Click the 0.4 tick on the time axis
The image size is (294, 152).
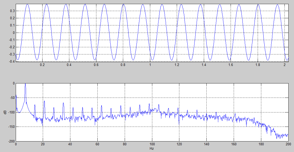[69, 65]
